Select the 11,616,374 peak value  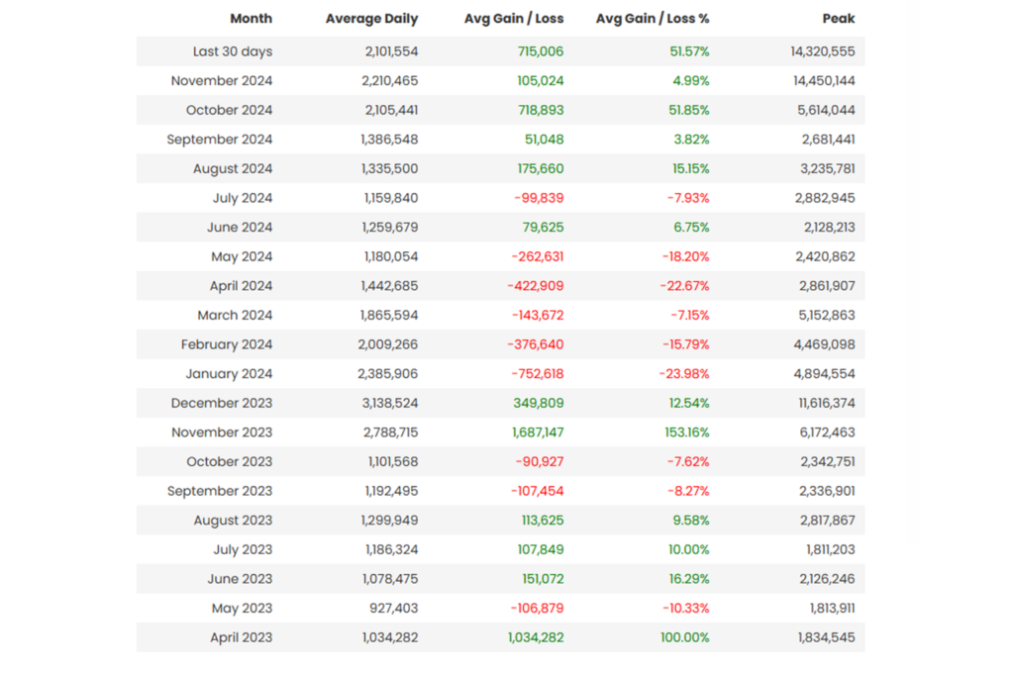(820, 403)
